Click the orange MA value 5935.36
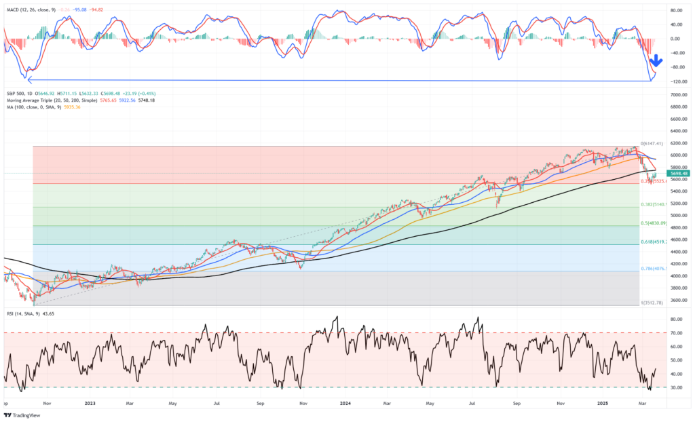695x422 pixels. (x=72, y=107)
